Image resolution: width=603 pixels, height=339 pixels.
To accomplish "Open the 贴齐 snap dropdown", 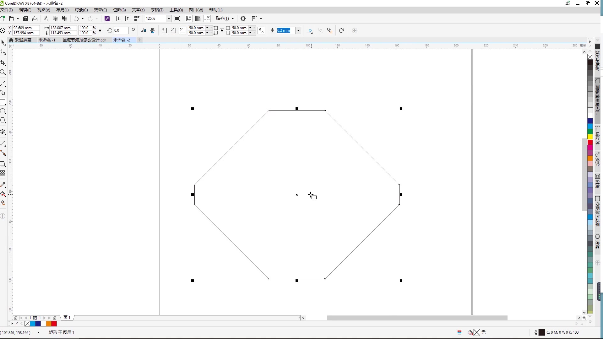I will (225, 19).
